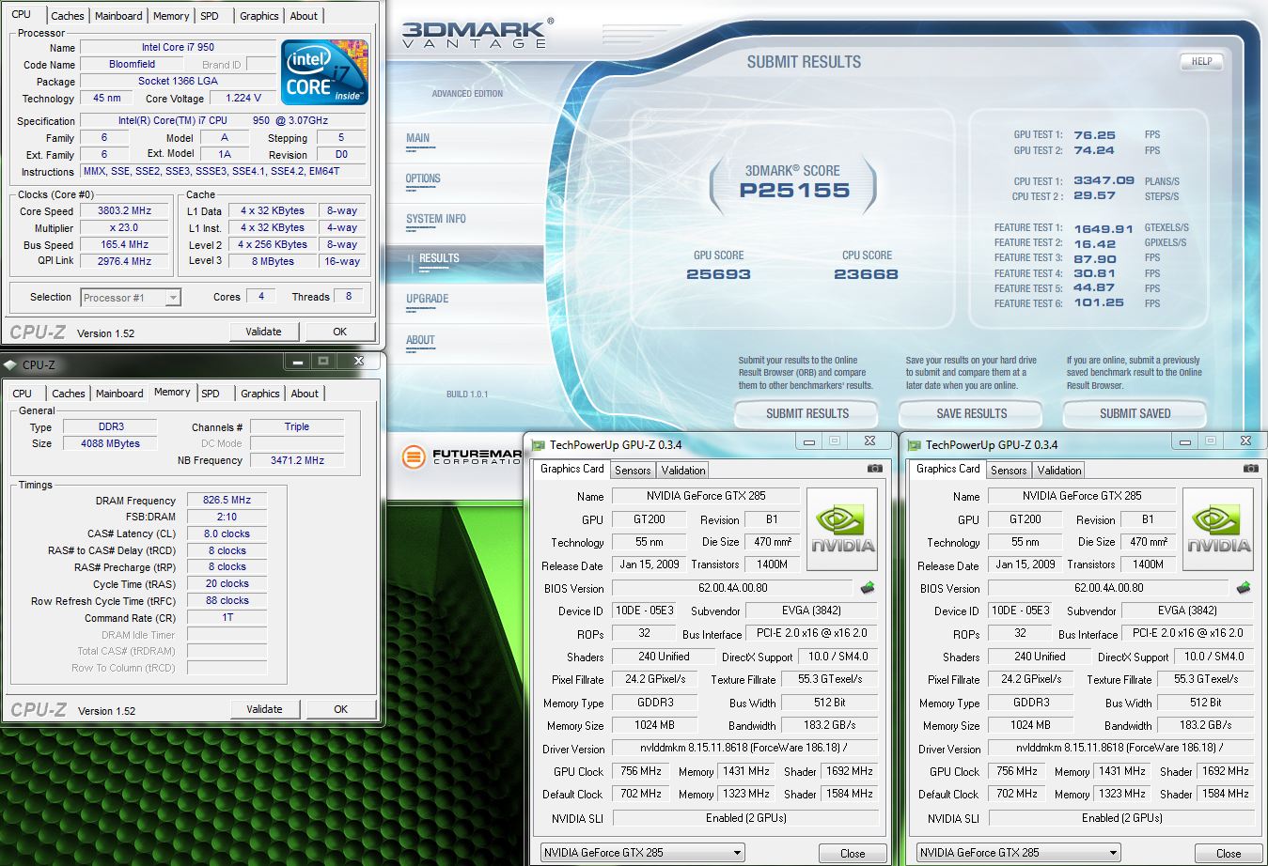Screen dimensions: 1268x866
Task: Click Command Rate value 1T
Action: [227, 617]
